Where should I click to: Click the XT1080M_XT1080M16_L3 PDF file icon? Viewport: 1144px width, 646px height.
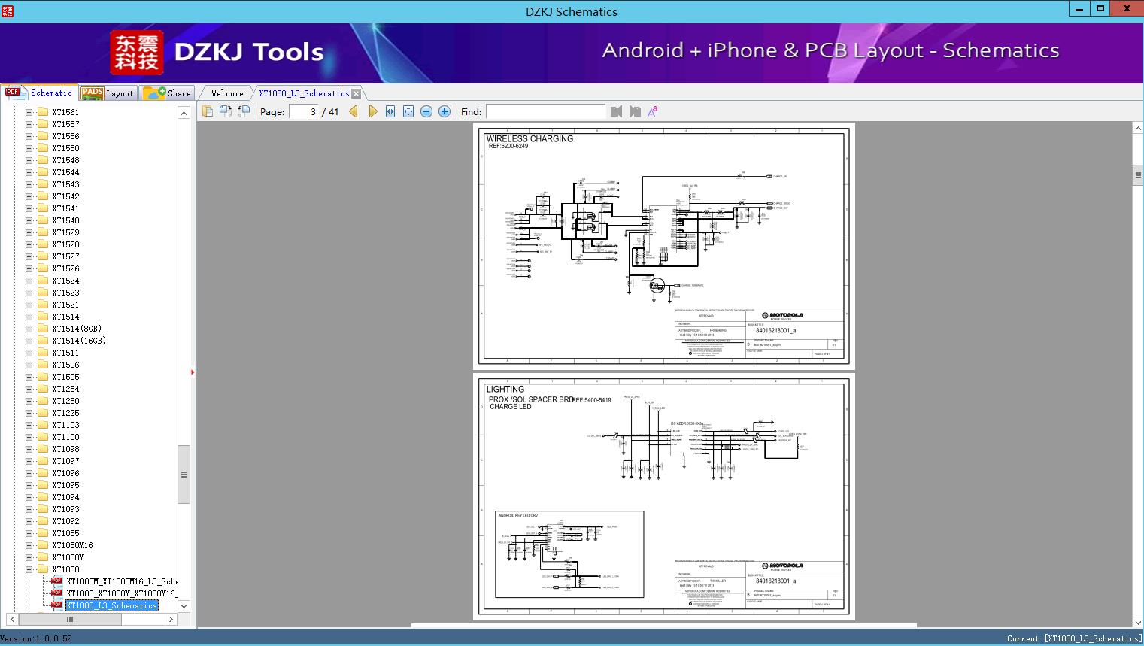coord(56,581)
